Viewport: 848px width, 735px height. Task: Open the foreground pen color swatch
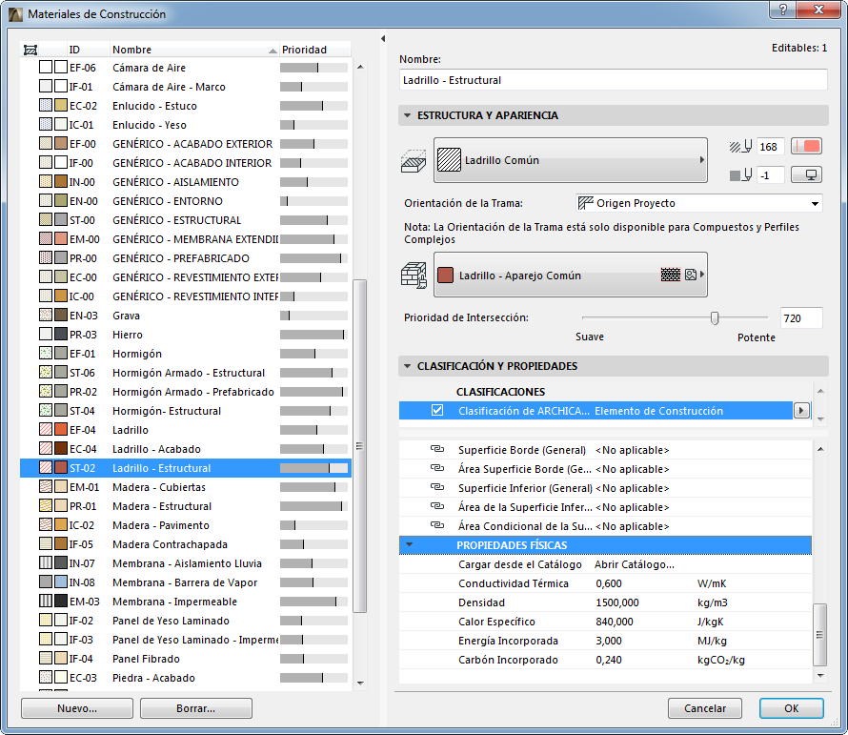click(806, 146)
